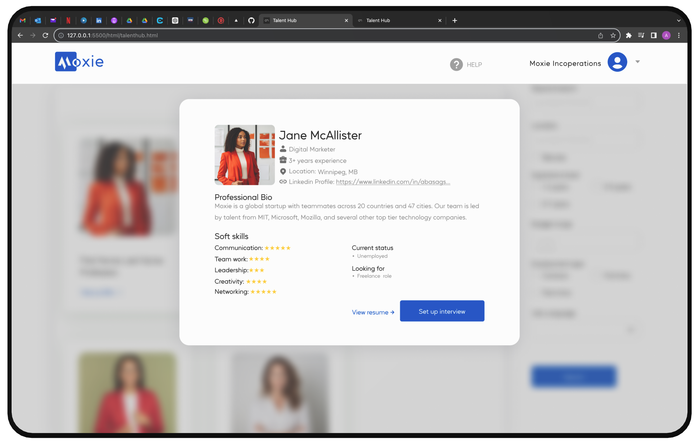Viewport: 698px width, 444px height.
Task: Expand the Moxie Incoperations account dropdown arrow
Action: pos(637,62)
